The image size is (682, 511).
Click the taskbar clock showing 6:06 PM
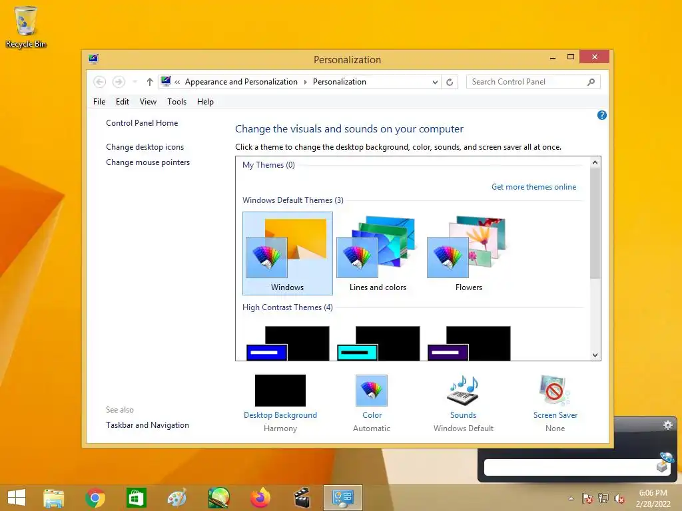coord(653,498)
